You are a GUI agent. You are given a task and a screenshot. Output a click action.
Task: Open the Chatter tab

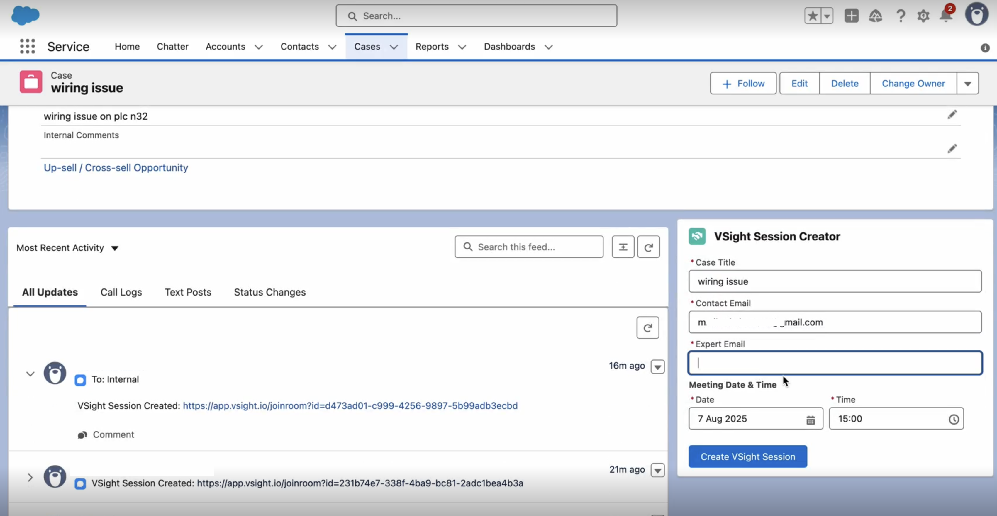tap(172, 46)
